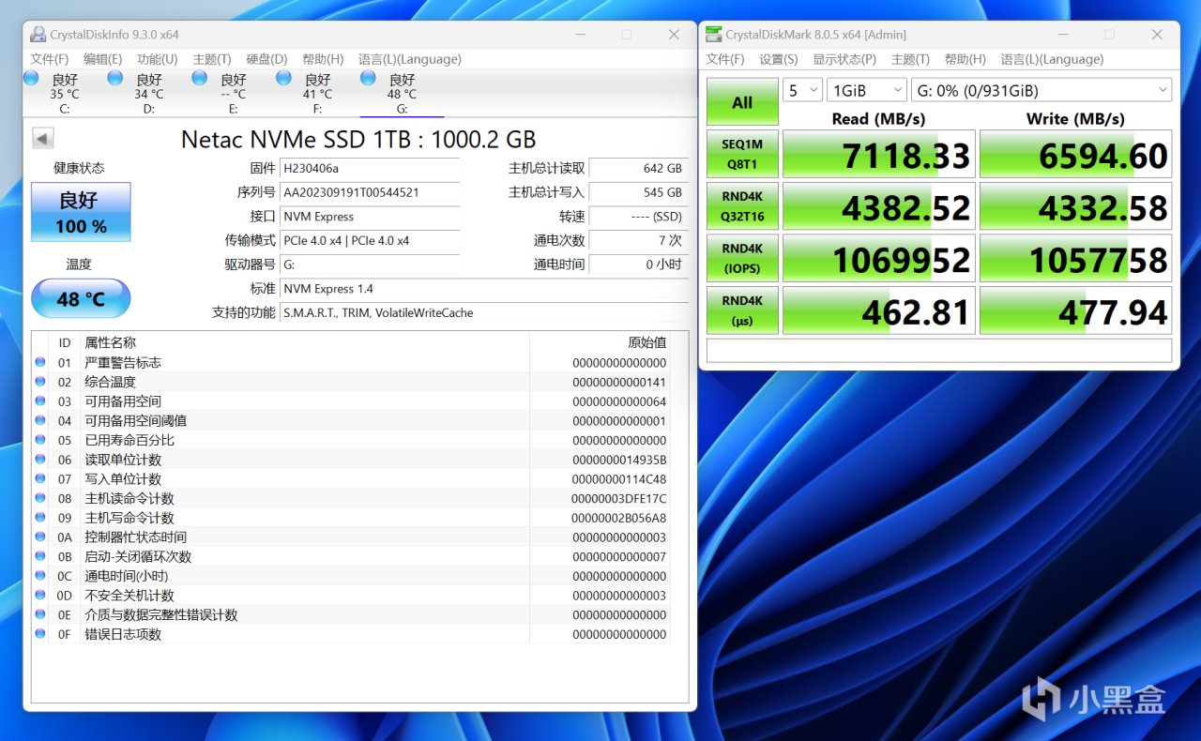Click status dot for 控制器忙状态时间 row
This screenshot has height=741, width=1201.
click(x=40, y=537)
